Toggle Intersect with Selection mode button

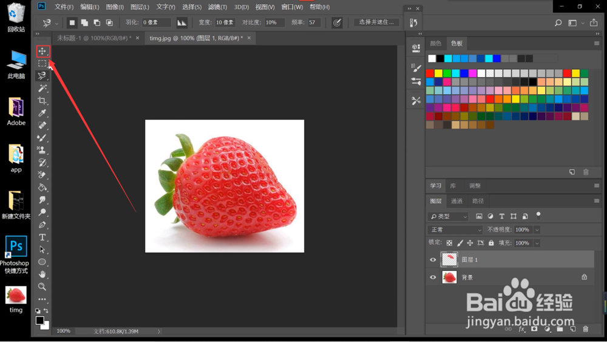coord(109,23)
